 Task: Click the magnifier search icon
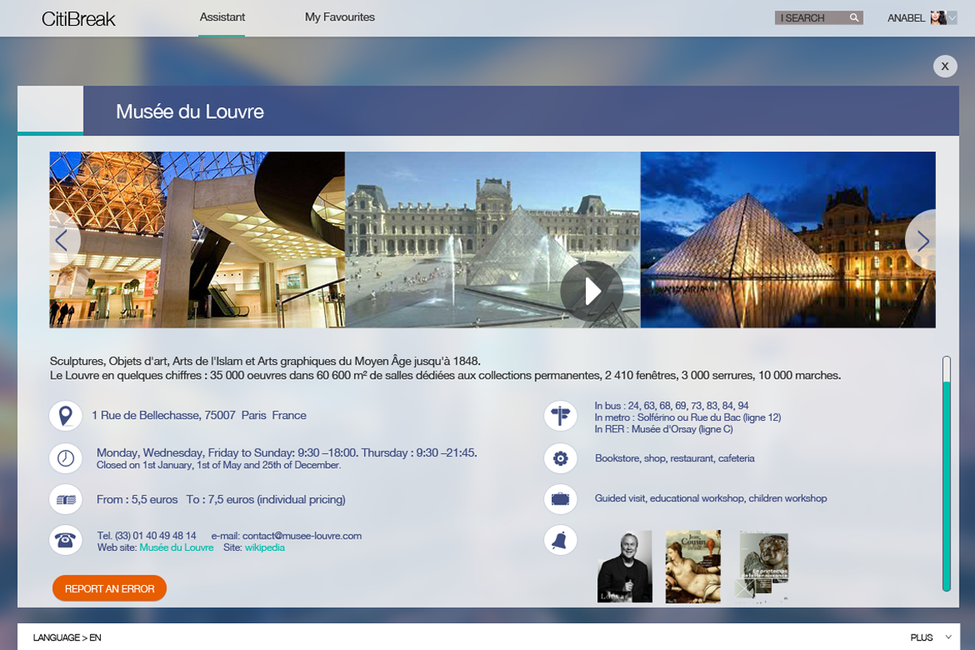coord(854,18)
